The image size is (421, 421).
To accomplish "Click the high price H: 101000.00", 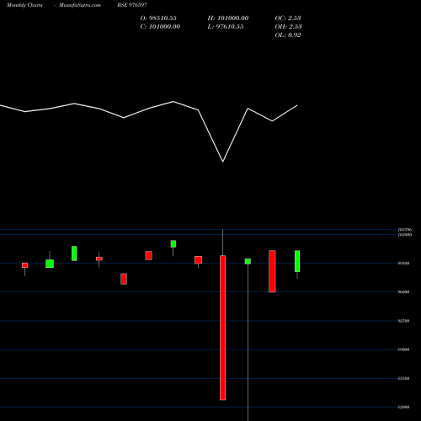I will (228, 19).
